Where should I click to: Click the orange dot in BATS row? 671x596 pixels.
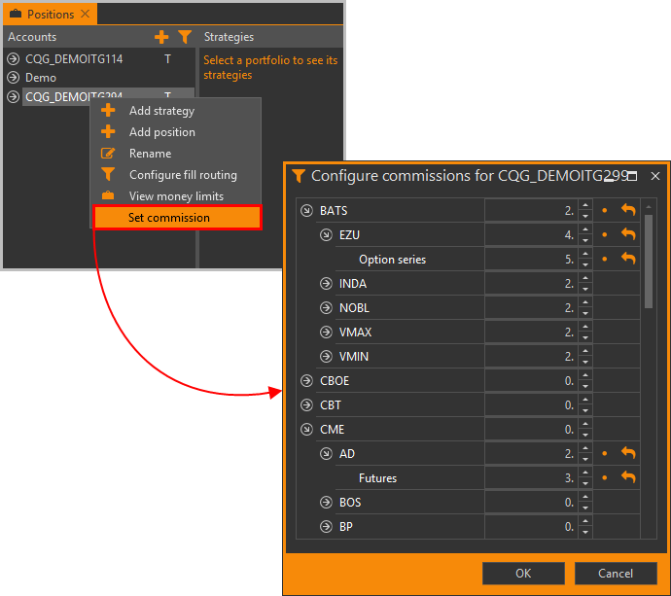click(x=604, y=211)
